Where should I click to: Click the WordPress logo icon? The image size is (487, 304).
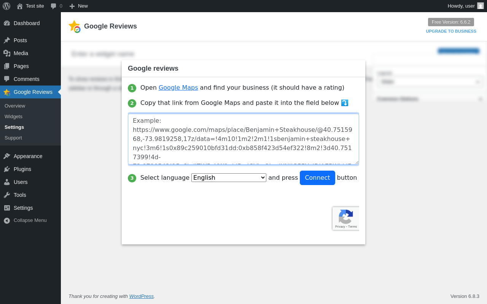(x=6, y=6)
